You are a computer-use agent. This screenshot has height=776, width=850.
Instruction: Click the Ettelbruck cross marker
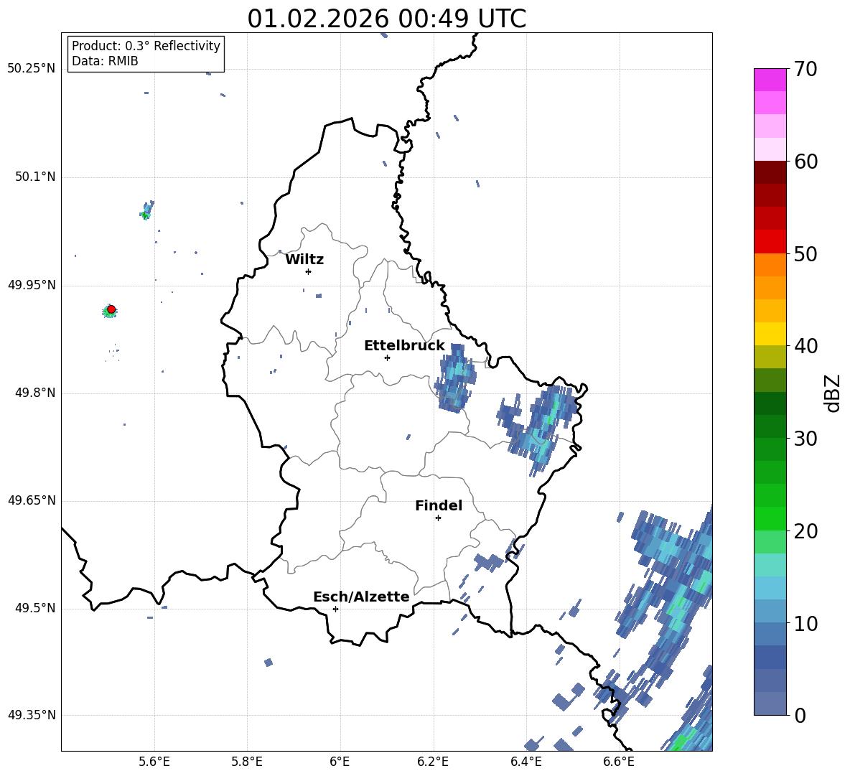tap(387, 357)
